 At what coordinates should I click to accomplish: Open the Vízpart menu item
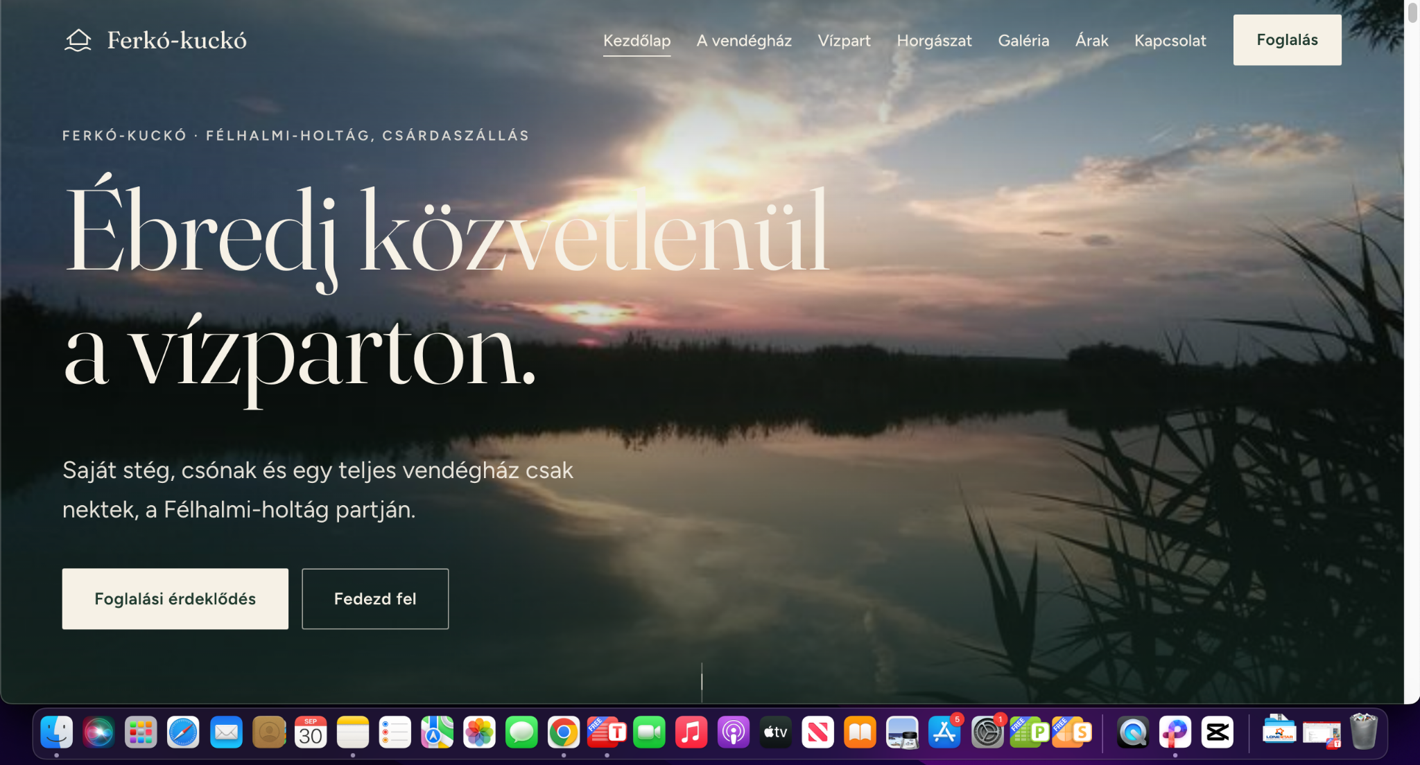(844, 40)
